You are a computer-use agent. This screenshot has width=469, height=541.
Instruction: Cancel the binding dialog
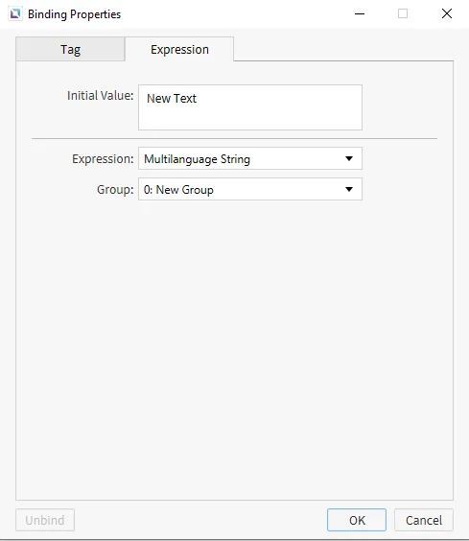point(424,520)
